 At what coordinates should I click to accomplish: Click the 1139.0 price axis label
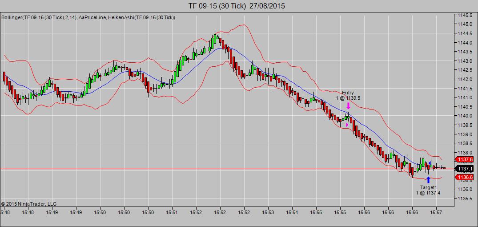point(465,134)
